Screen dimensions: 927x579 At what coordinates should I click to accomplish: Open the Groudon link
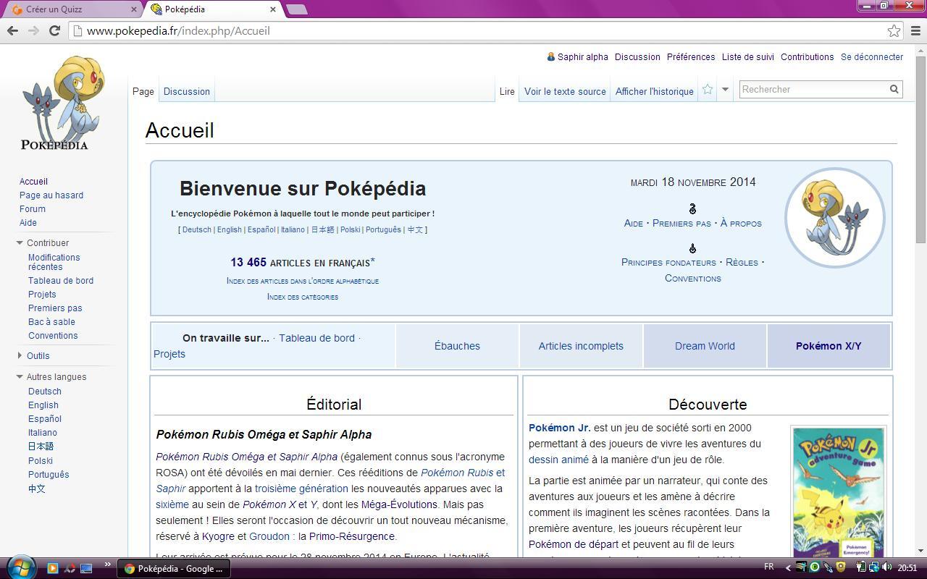point(269,536)
